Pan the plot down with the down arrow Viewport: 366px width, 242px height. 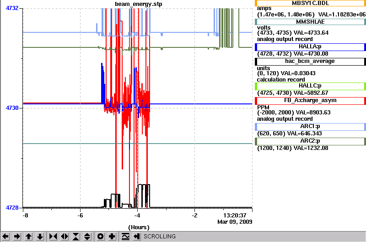click(40, 237)
